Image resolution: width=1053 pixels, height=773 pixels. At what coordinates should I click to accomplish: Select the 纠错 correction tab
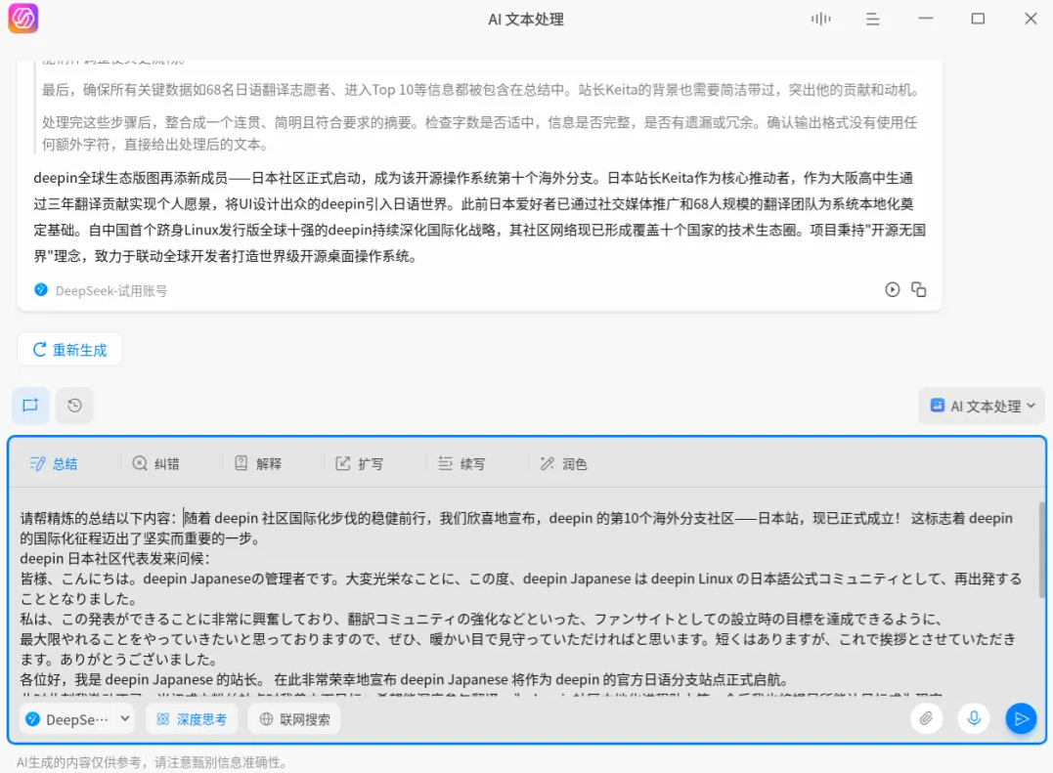coord(155,463)
